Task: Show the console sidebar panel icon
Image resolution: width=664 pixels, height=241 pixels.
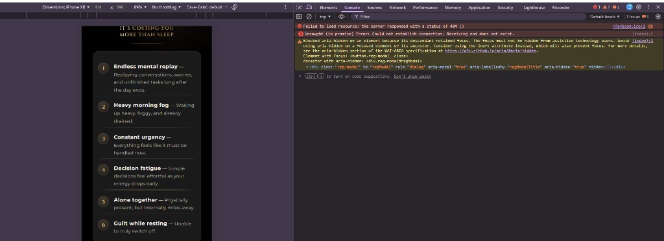Action: 299,16
